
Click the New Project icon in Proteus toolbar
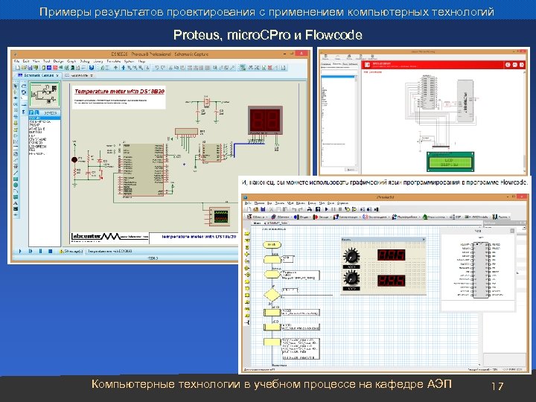coord(18,68)
